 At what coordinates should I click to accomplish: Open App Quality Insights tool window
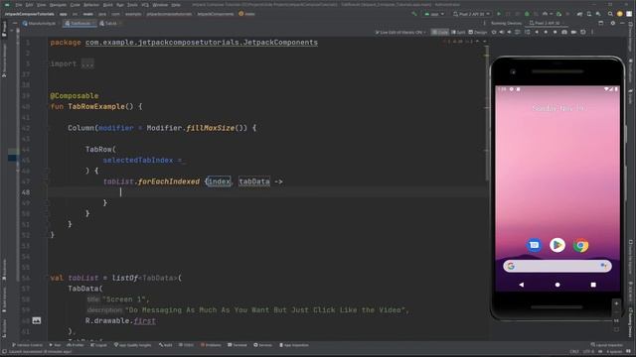[x=132, y=345]
